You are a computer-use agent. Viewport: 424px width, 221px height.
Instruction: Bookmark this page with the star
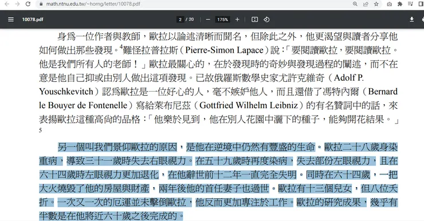click(x=376, y=4)
